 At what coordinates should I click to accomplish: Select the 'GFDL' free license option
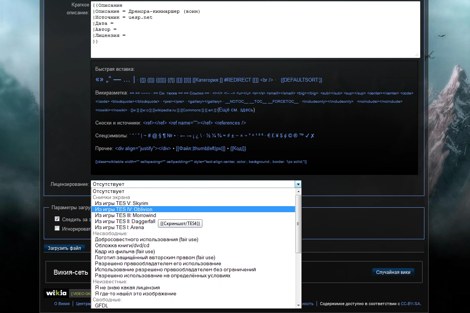(194, 305)
